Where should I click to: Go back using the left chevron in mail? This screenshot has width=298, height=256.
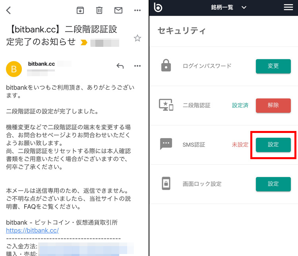[x=8, y=10]
